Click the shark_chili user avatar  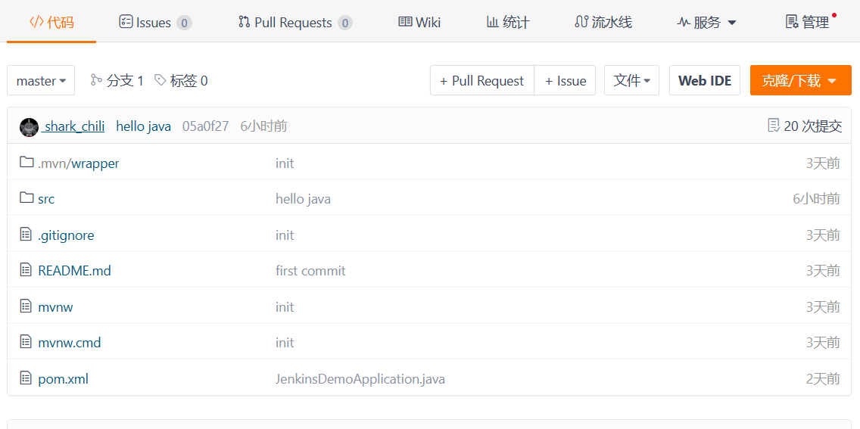coord(29,126)
